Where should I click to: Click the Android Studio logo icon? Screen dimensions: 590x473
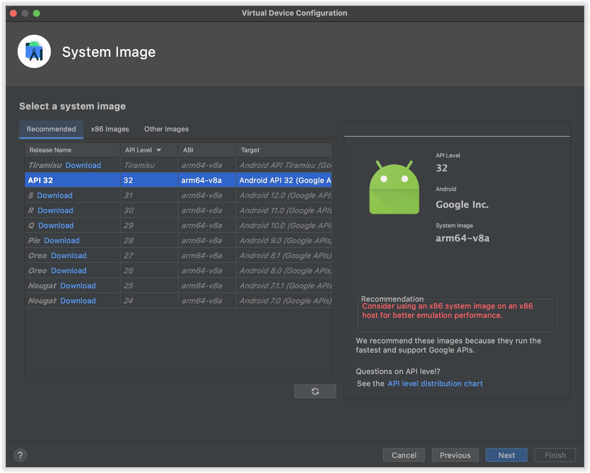34,52
